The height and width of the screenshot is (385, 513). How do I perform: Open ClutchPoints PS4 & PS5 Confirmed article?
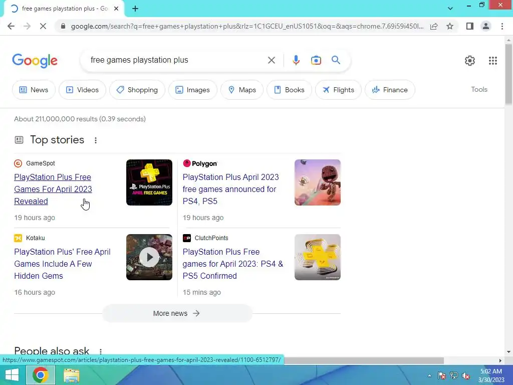point(232,264)
